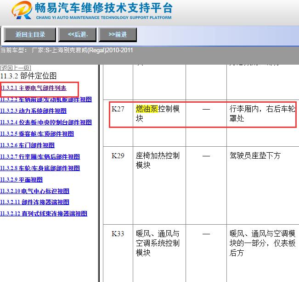Open 11.3.2.4 仪表板/中央控制台部件视图 link
This screenshot has width=299, height=282.
click(x=46, y=122)
